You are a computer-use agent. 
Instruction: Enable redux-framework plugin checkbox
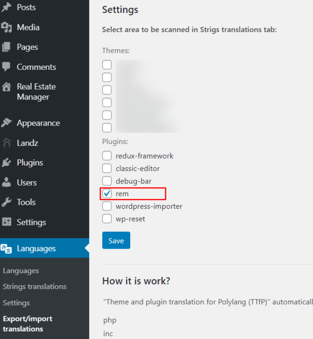click(x=107, y=156)
